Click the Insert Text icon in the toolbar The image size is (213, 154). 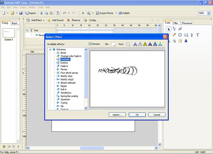(x=58, y=13)
